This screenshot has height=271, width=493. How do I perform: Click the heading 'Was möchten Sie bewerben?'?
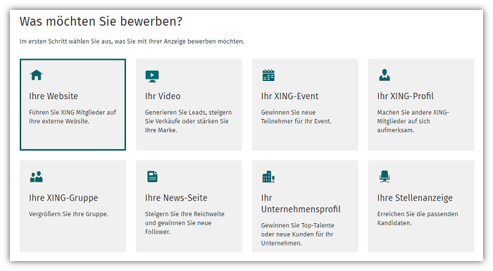coord(101,21)
